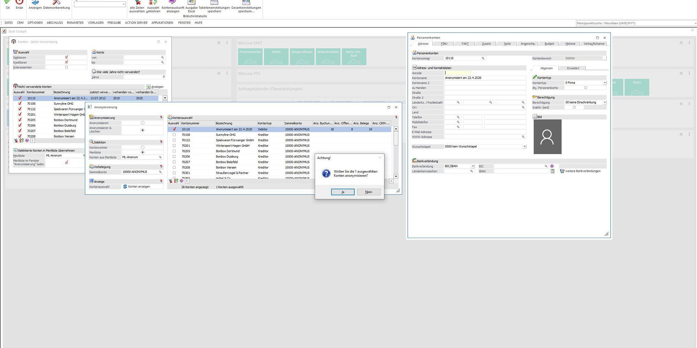Close the Achtung dialog with X
The image size is (697, 348).
[x=380, y=158]
